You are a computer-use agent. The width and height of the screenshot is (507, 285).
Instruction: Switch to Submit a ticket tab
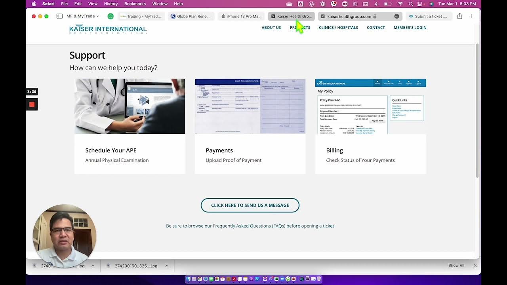tap(429, 16)
